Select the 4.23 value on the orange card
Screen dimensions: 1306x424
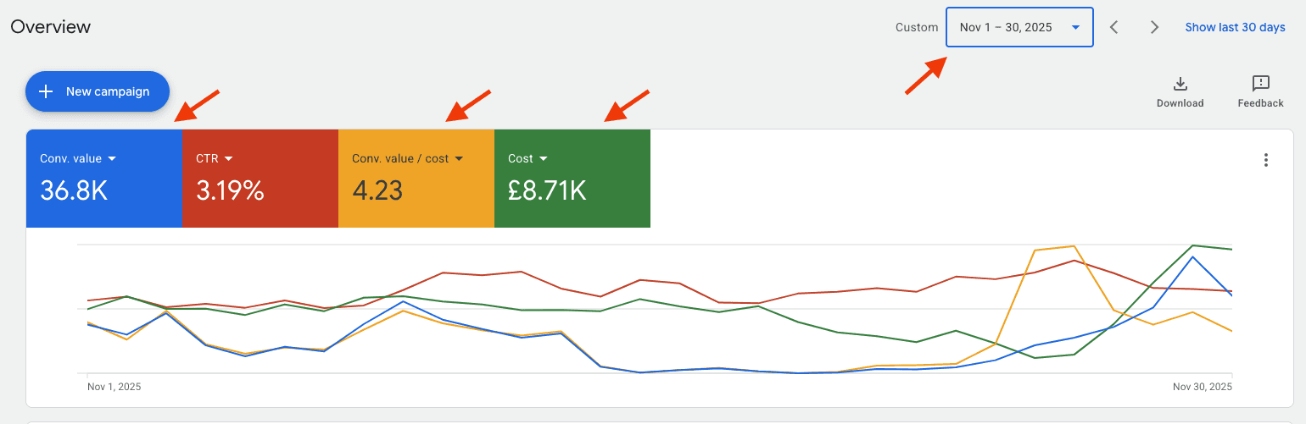tap(377, 190)
